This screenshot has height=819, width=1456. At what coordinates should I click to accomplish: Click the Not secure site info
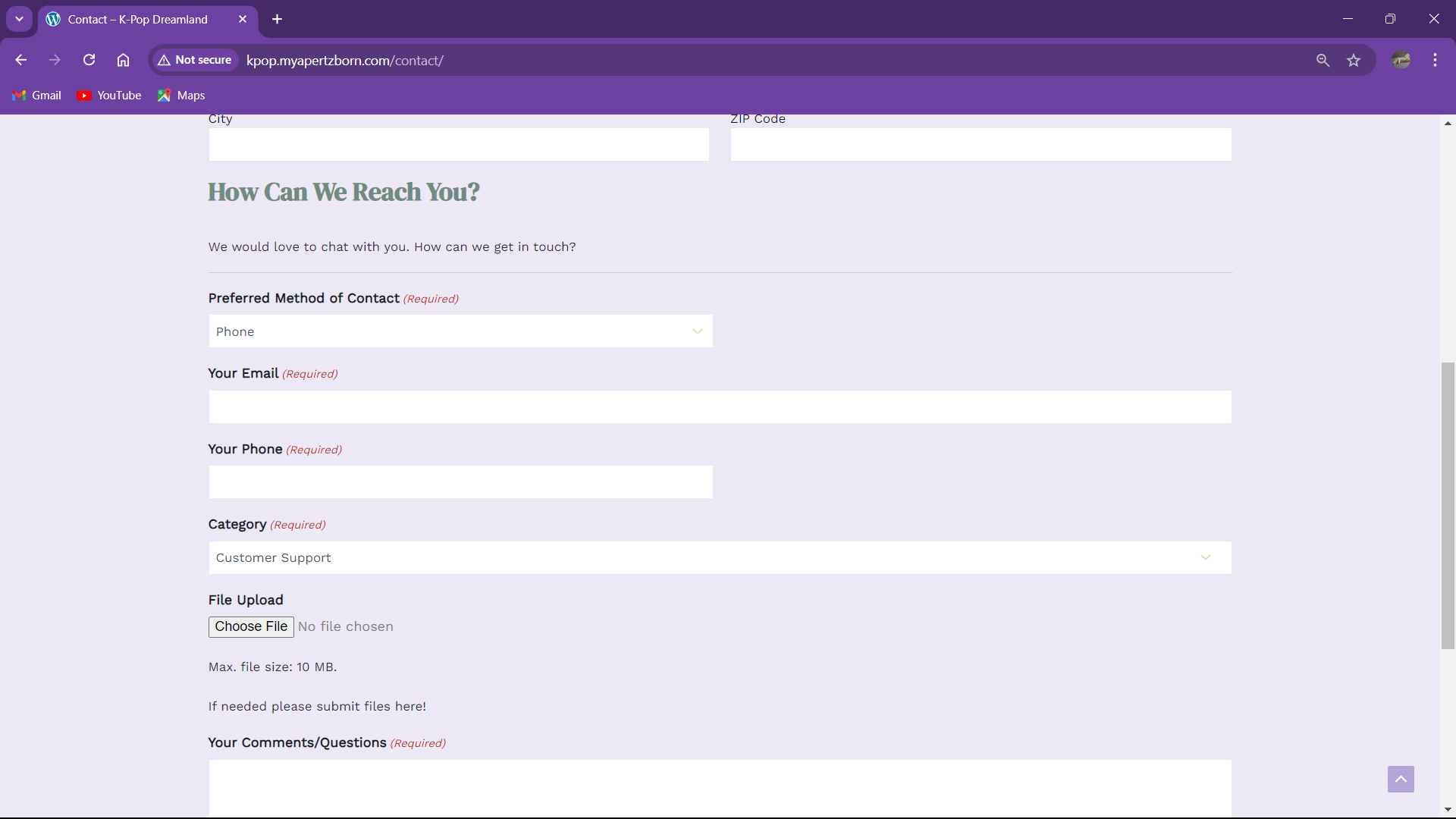pos(195,60)
